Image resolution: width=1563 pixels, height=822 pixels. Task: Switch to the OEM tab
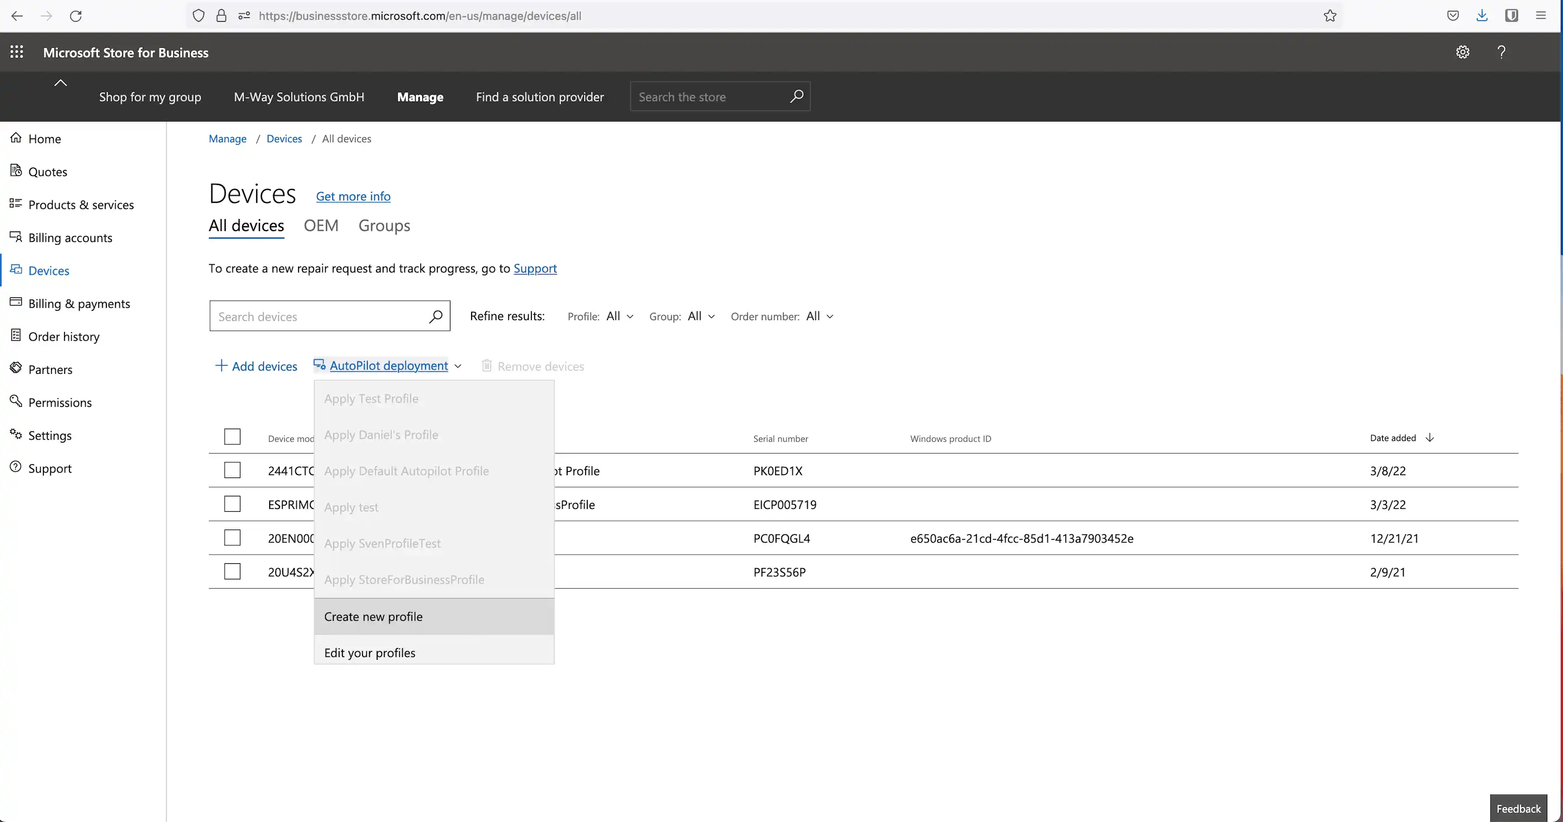[321, 225]
